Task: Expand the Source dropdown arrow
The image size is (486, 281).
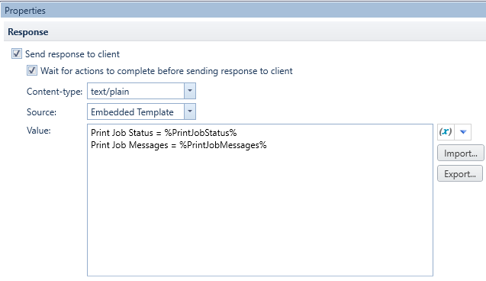Action: [190, 111]
